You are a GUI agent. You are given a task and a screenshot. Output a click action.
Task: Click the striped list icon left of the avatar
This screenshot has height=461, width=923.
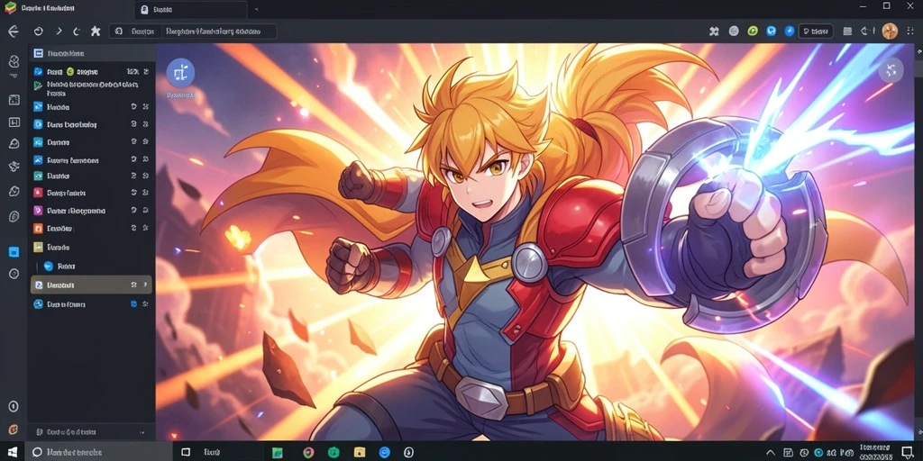[847, 32]
